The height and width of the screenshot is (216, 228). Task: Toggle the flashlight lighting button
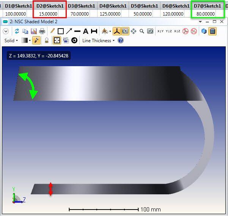pos(36,40)
